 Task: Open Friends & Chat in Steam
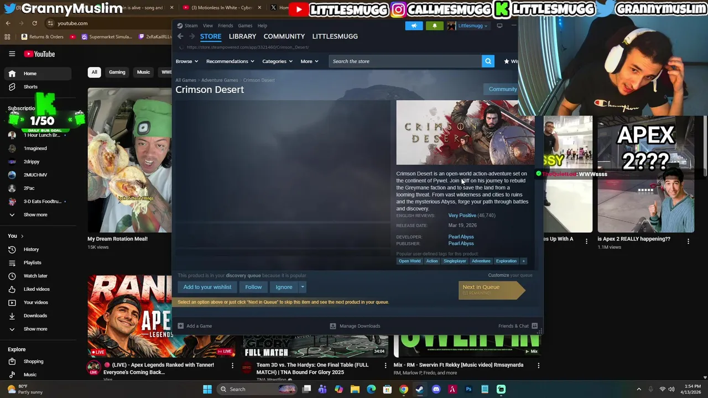pyautogui.click(x=518, y=326)
